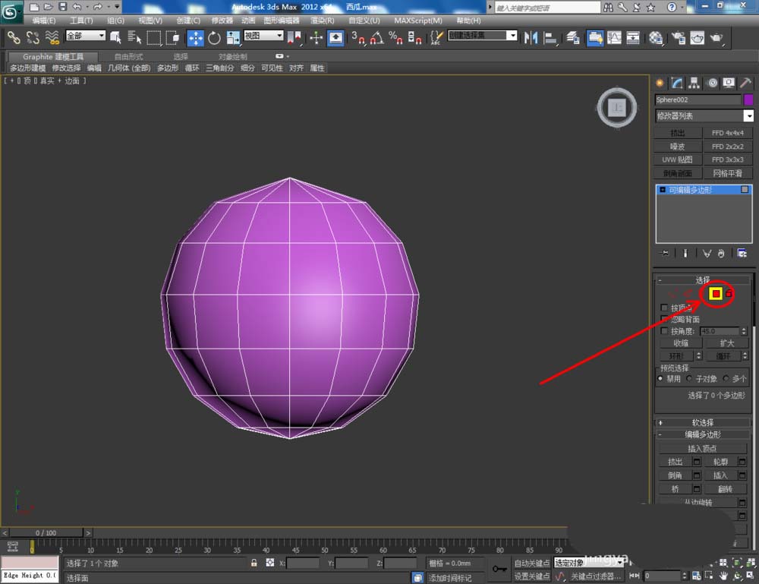Viewport: 759px width, 584px height.
Task: Open the Modify panel tab icon
Action: (677, 83)
